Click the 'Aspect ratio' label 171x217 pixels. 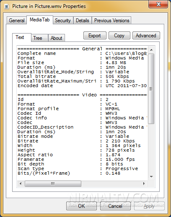(x=35, y=155)
